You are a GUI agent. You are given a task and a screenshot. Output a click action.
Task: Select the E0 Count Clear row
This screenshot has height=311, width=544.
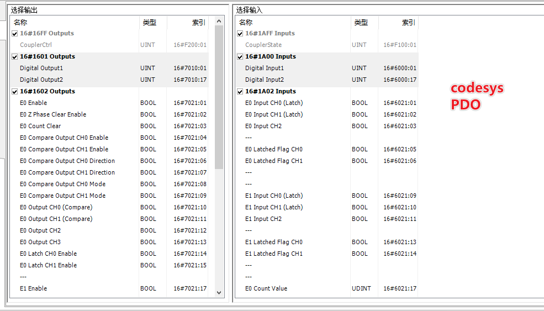click(x=109, y=126)
